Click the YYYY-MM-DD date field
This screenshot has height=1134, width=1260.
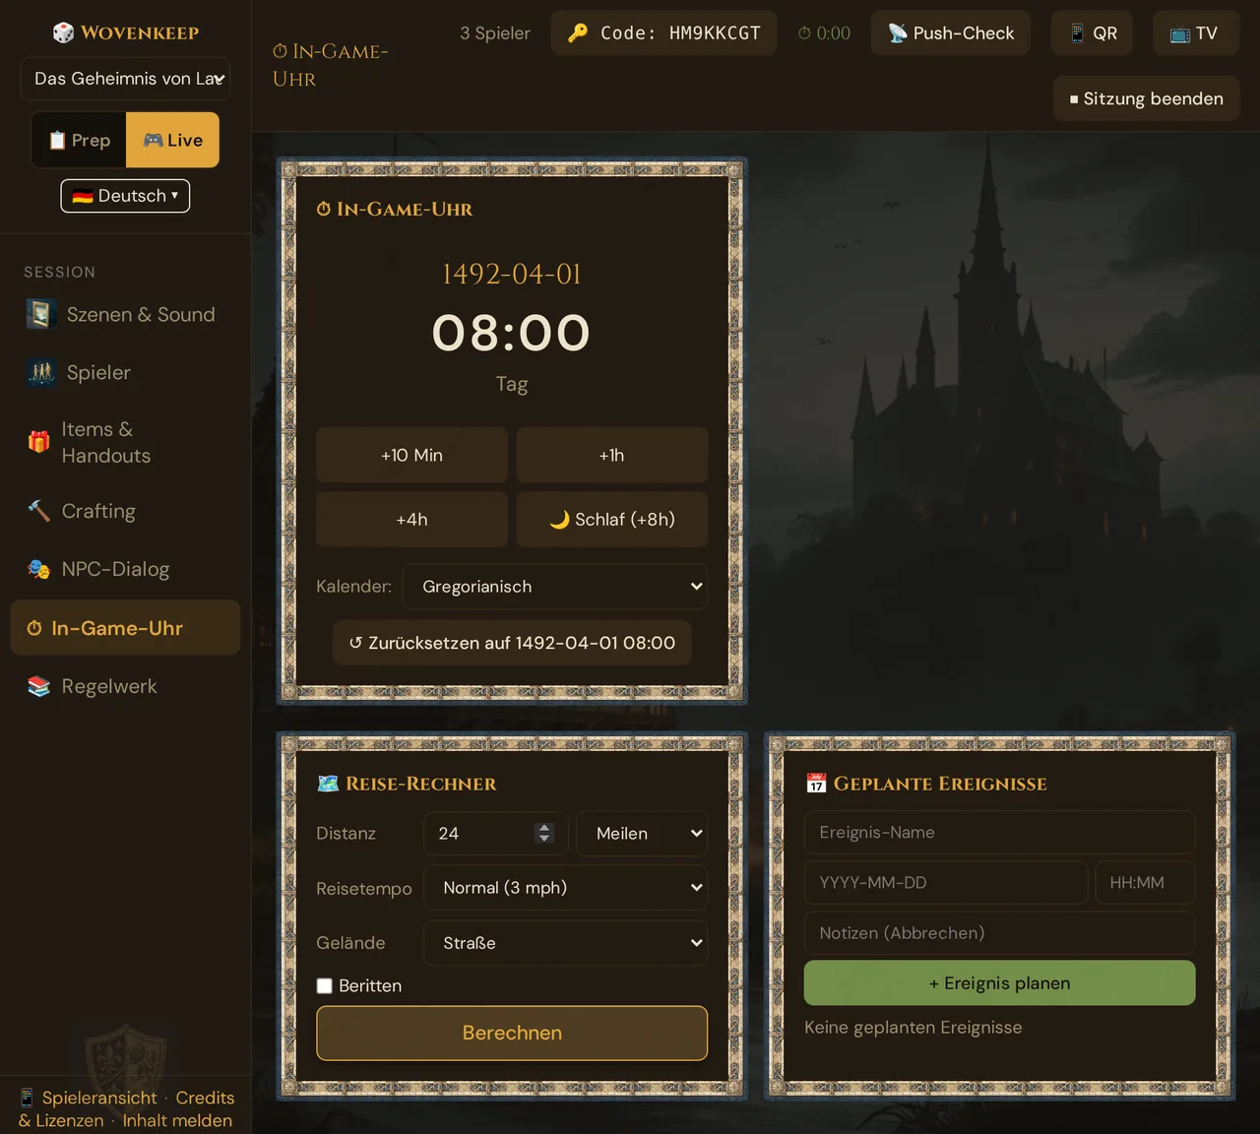(946, 883)
